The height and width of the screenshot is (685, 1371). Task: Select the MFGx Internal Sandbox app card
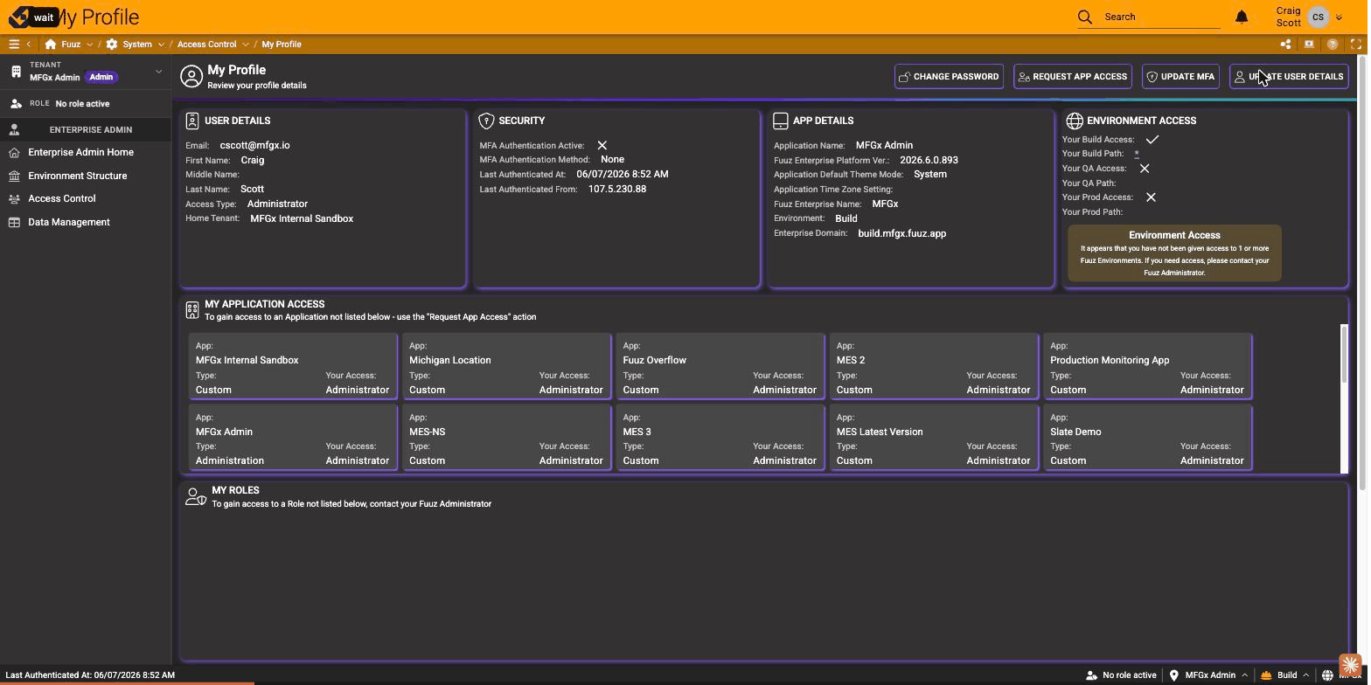[x=293, y=366]
